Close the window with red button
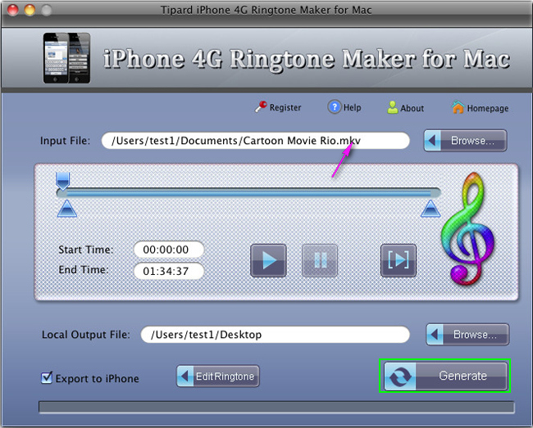Viewport: 533px width, 428px height. (x=13, y=10)
